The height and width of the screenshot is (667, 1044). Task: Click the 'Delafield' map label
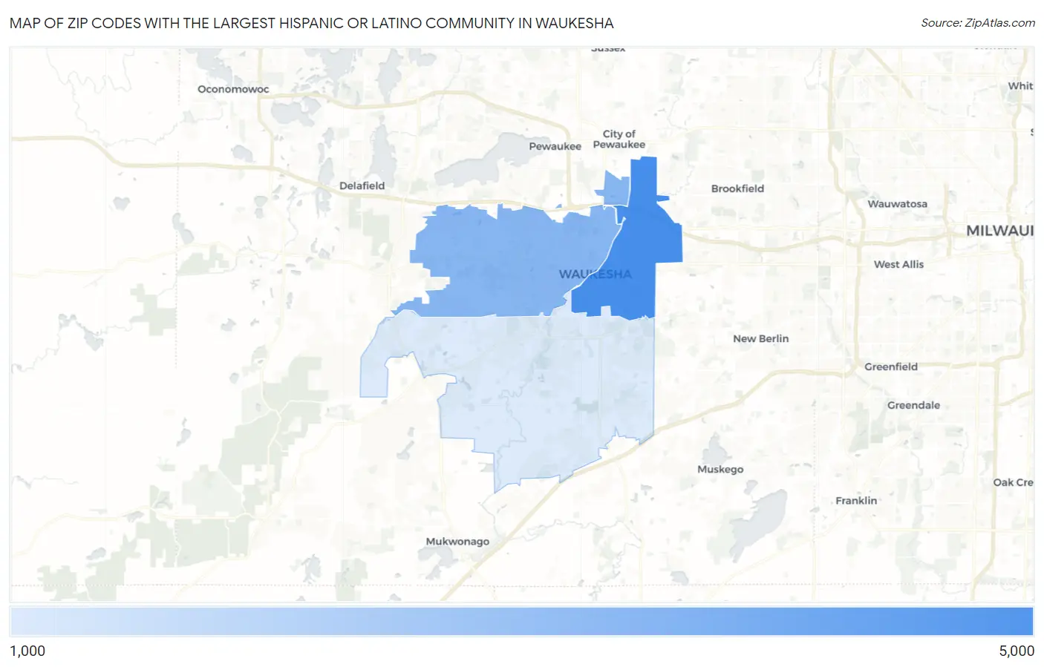click(362, 185)
